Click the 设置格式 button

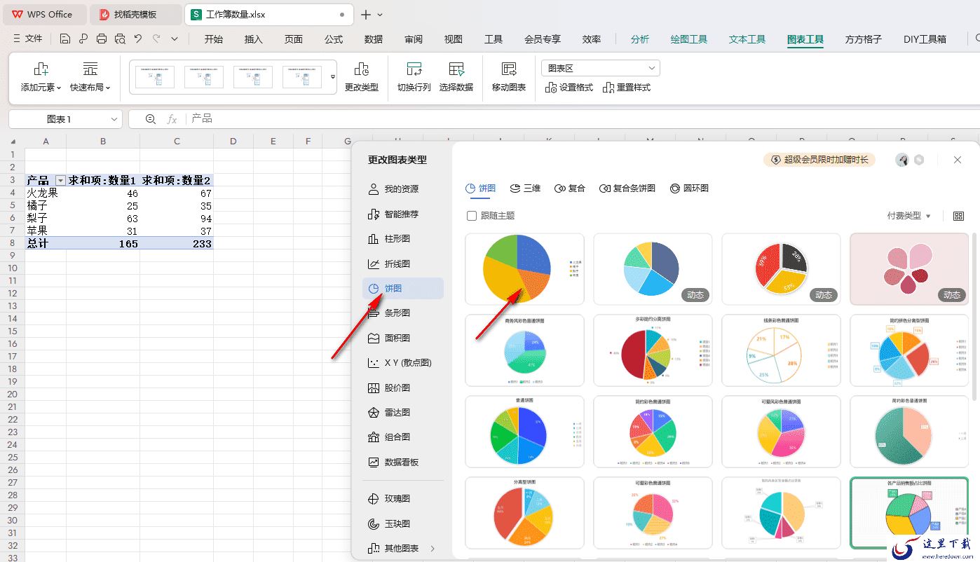tap(569, 88)
